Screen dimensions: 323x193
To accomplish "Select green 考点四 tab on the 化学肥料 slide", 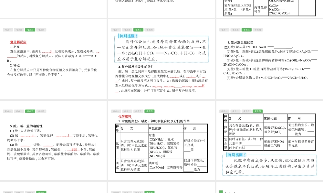I will [149, 111].
